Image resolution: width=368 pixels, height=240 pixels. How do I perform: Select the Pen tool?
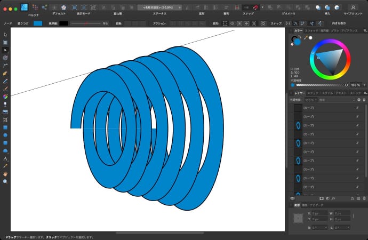click(x=5, y=73)
